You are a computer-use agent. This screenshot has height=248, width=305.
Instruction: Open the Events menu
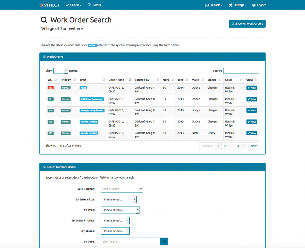click(95, 5)
